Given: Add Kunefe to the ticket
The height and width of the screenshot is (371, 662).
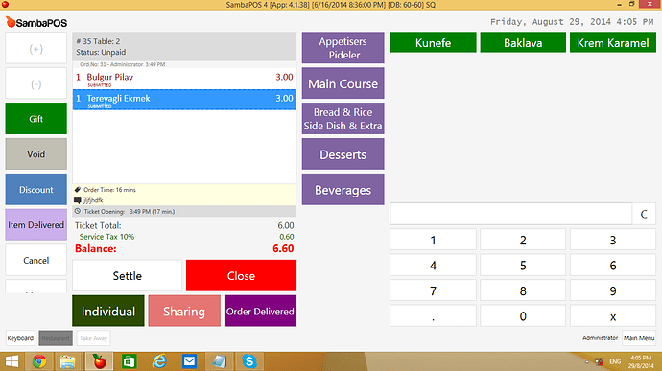Looking at the screenshot, I should coord(433,42).
